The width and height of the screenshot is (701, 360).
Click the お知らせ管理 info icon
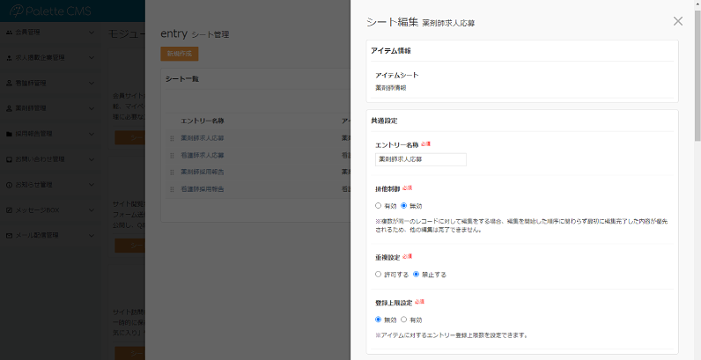9,185
